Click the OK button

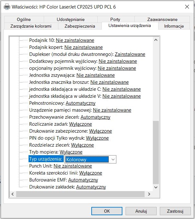click(107, 211)
